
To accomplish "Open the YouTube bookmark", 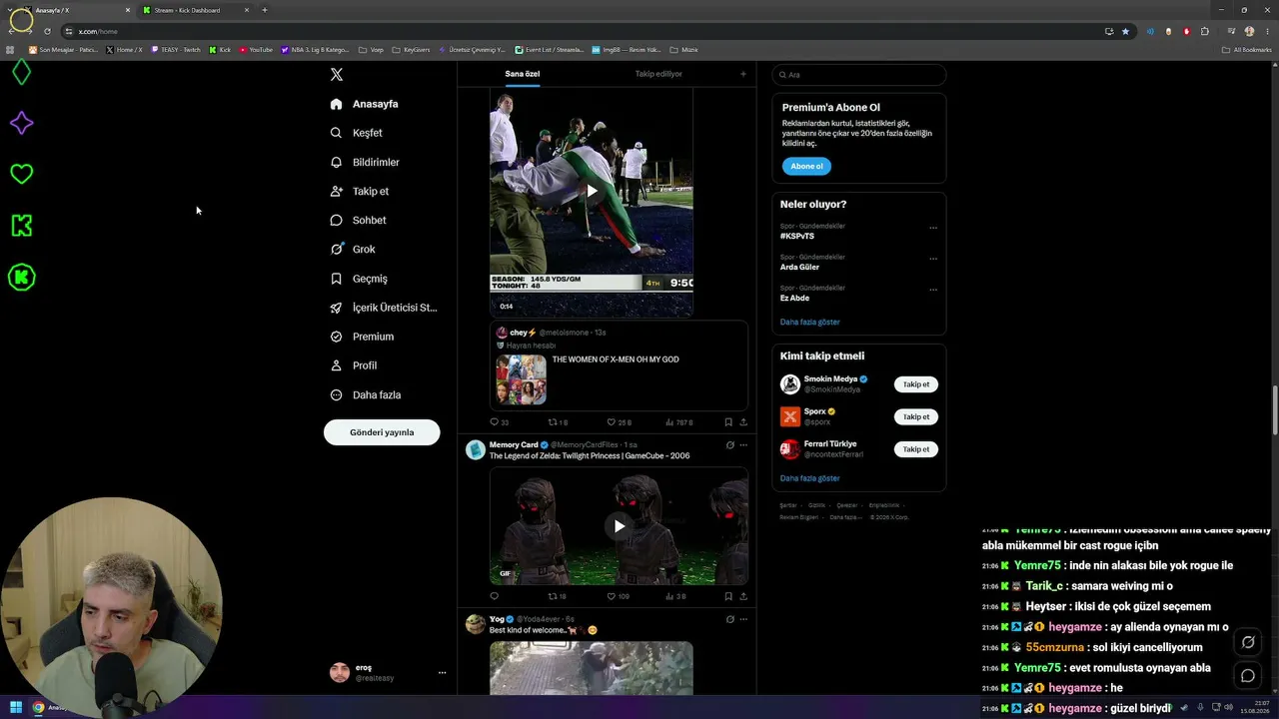I will click(256, 49).
